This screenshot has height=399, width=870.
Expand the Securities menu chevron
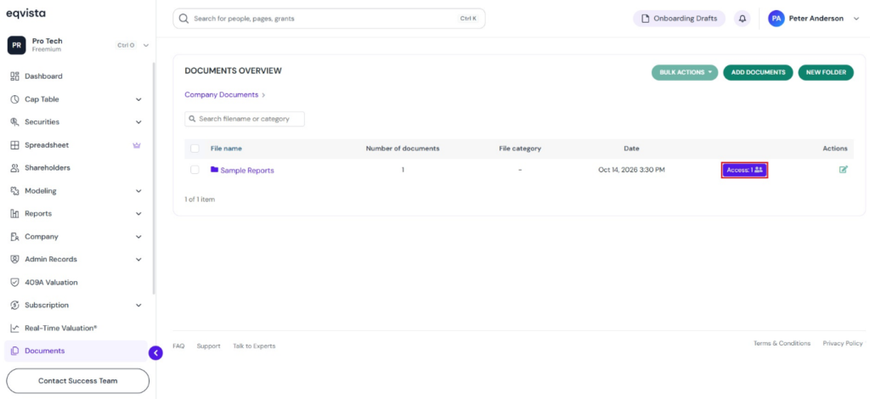pyautogui.click(x=138, y=122)
